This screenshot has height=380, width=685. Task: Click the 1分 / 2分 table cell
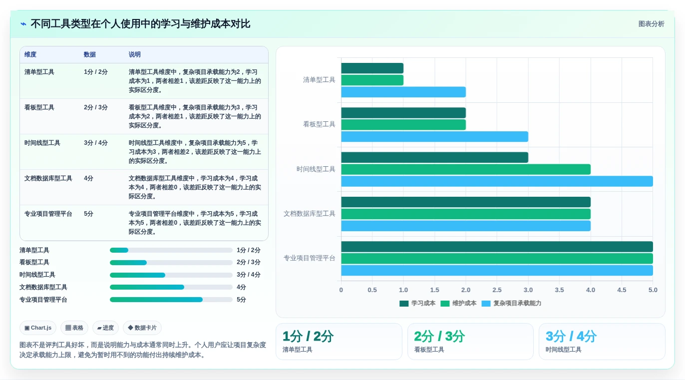96,72
